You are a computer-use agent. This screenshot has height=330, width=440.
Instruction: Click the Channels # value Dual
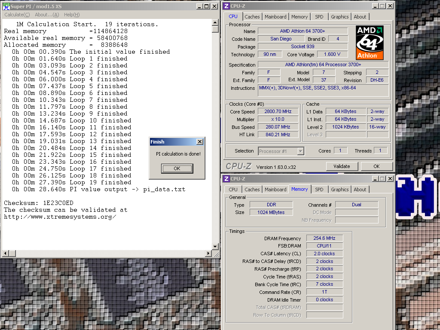(x=357, y=205)
